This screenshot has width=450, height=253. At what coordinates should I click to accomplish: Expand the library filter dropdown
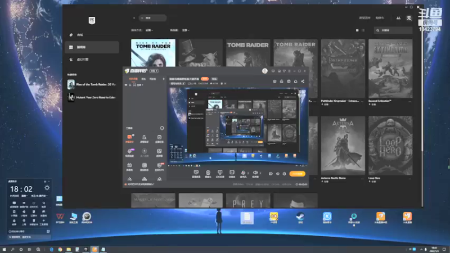click(x=186, y=30)
